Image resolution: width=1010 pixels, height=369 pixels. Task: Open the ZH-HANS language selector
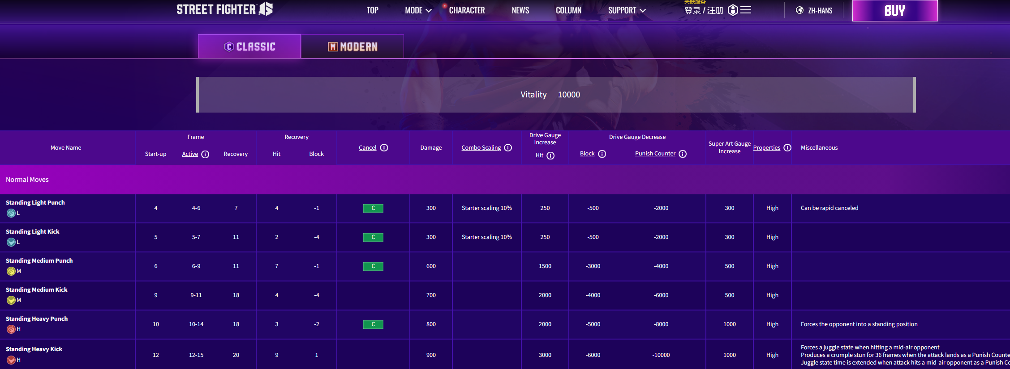pyautogui.click(x=814, y=10)
